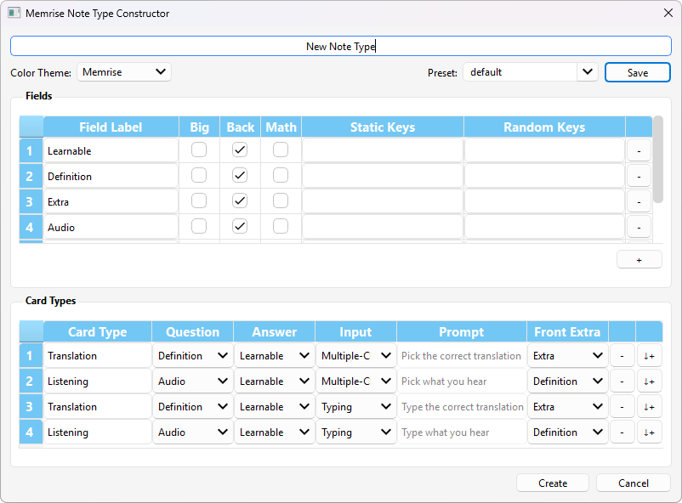Screen dimensions: 682x503
Task: Close the Note Type Constructor window
Action: point(668,13)
